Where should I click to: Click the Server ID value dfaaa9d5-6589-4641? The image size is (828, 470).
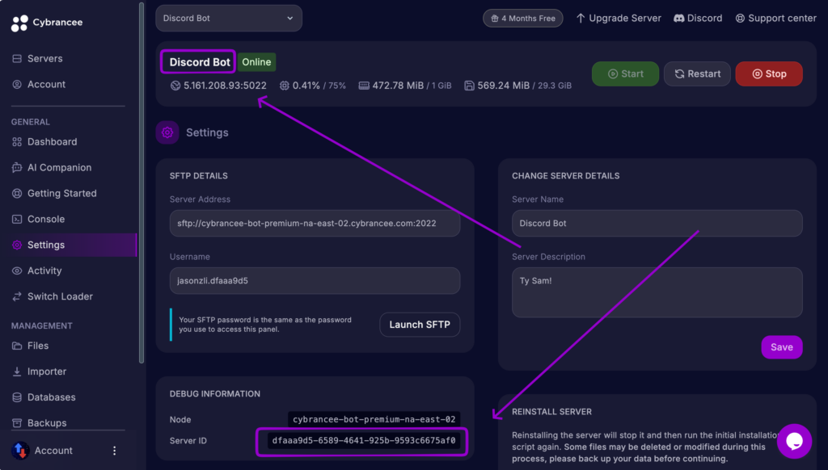pos(364,440)
